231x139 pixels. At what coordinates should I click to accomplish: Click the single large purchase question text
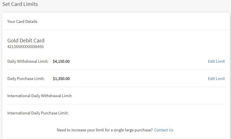point(104,130)
